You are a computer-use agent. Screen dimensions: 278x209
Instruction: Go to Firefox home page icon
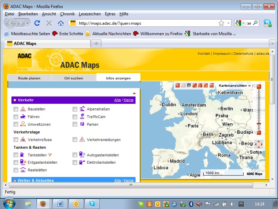(x=60, y=23)
